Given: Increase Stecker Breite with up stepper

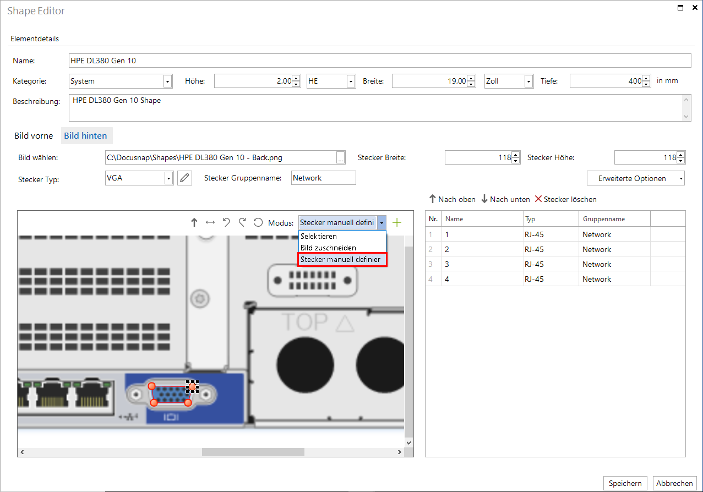Looking at the screenshot, I should (x=516, y=155).
